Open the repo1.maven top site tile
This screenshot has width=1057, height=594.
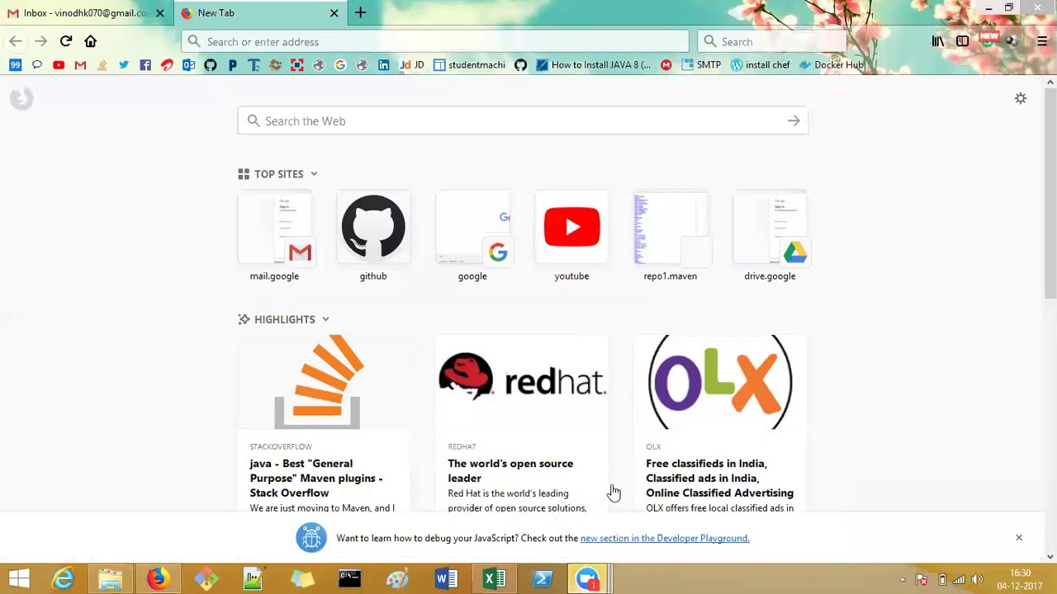click(x=671, y=237)
